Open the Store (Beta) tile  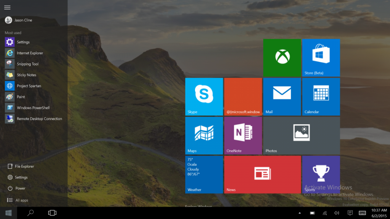click(321, 58)
